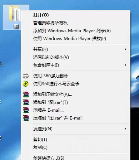The width and height of the screenshot is (139, 160).
Task: Expand the 包含到库中(I) submenu arrow
Action: tap(125, 65)
